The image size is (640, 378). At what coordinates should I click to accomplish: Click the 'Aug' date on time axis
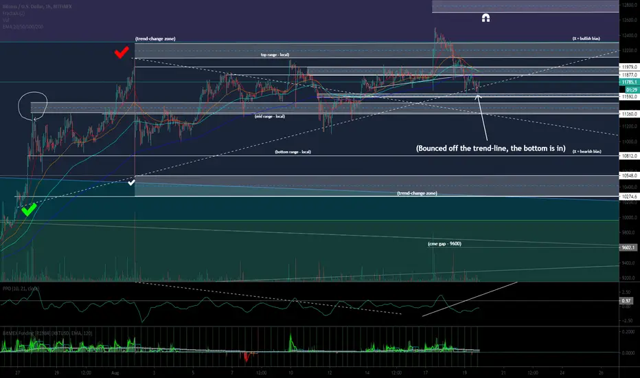point(115,373)
